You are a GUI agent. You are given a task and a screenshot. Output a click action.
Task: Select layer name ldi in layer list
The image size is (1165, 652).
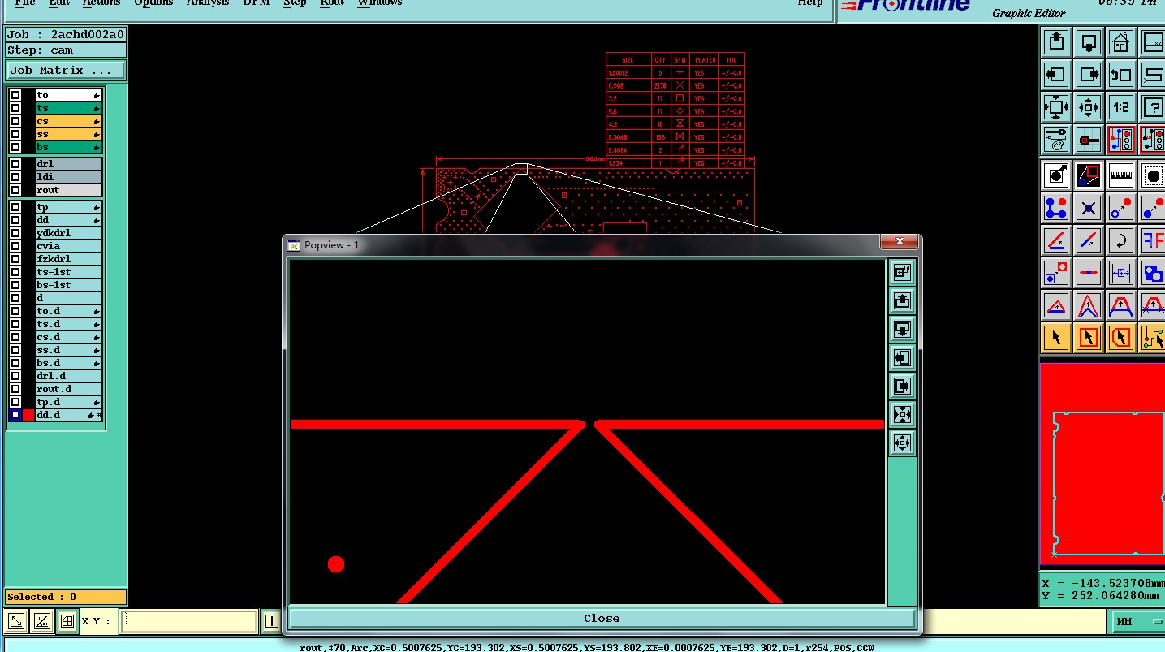coord(68,177)
